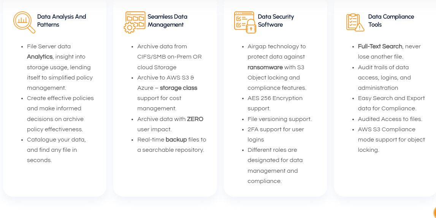
Task: Click the magnifying glass analytics icon
Action: click(x=24, y=22)
